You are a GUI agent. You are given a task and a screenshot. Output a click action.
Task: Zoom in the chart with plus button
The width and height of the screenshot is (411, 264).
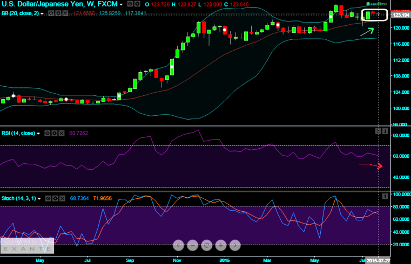(x=221, y=246)
